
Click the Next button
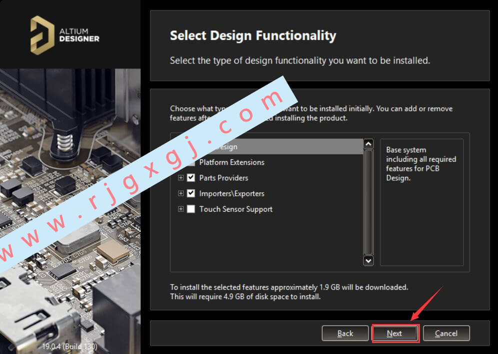[x=395, y=334]
